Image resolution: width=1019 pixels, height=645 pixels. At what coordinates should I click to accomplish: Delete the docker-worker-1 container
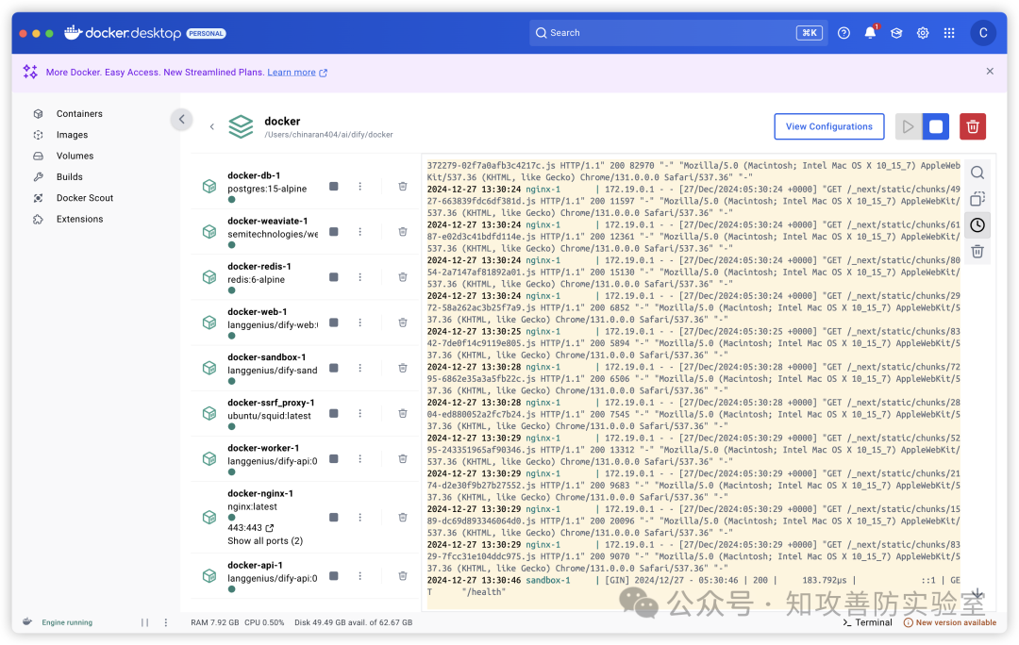coord(402,459)
